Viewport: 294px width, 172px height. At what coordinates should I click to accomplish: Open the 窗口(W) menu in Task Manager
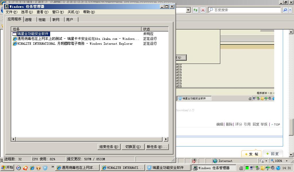(x=58, y=12)
